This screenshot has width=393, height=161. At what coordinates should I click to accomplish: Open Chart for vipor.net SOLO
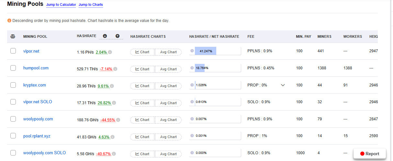[142, 103]
